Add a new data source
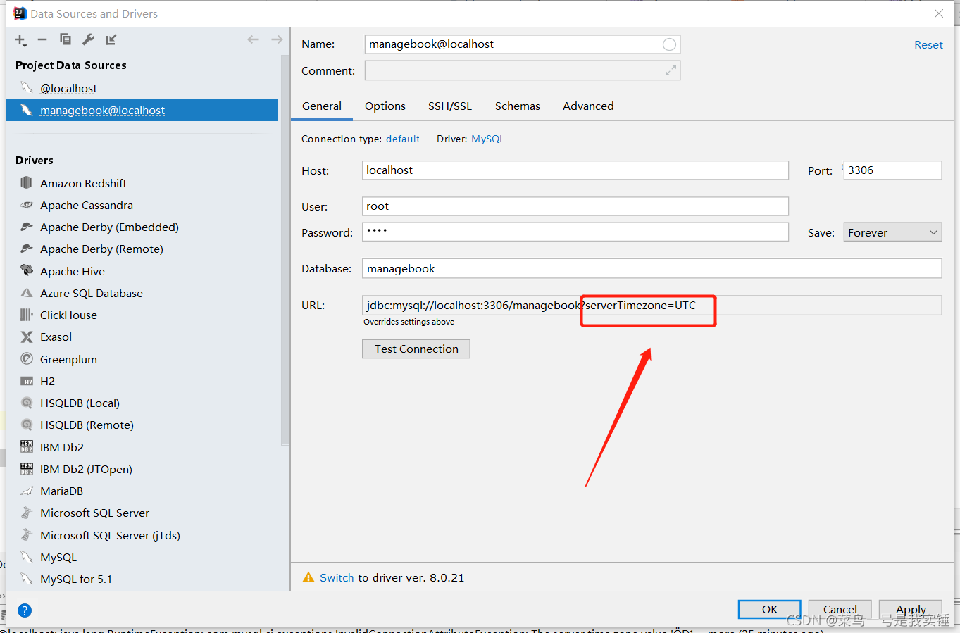The width and height of the screenshot is (960, 633). tap(18, 39)
